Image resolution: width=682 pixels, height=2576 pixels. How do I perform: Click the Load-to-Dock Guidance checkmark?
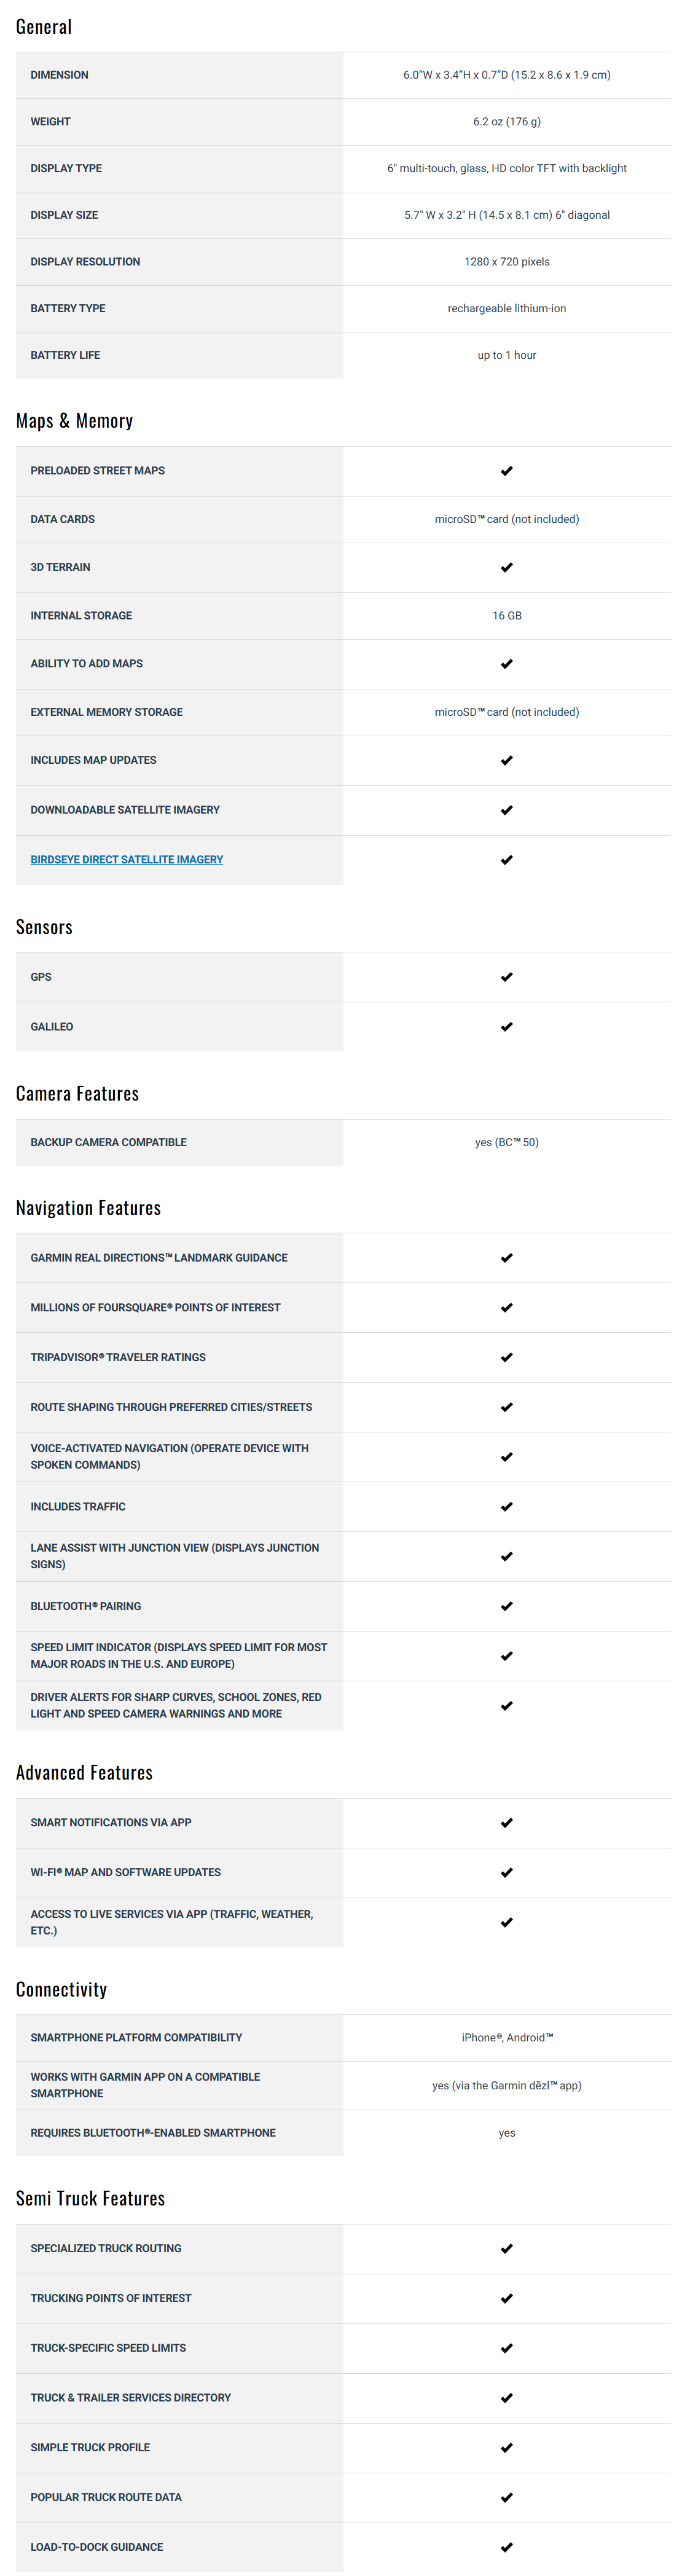coord(507,2547)
